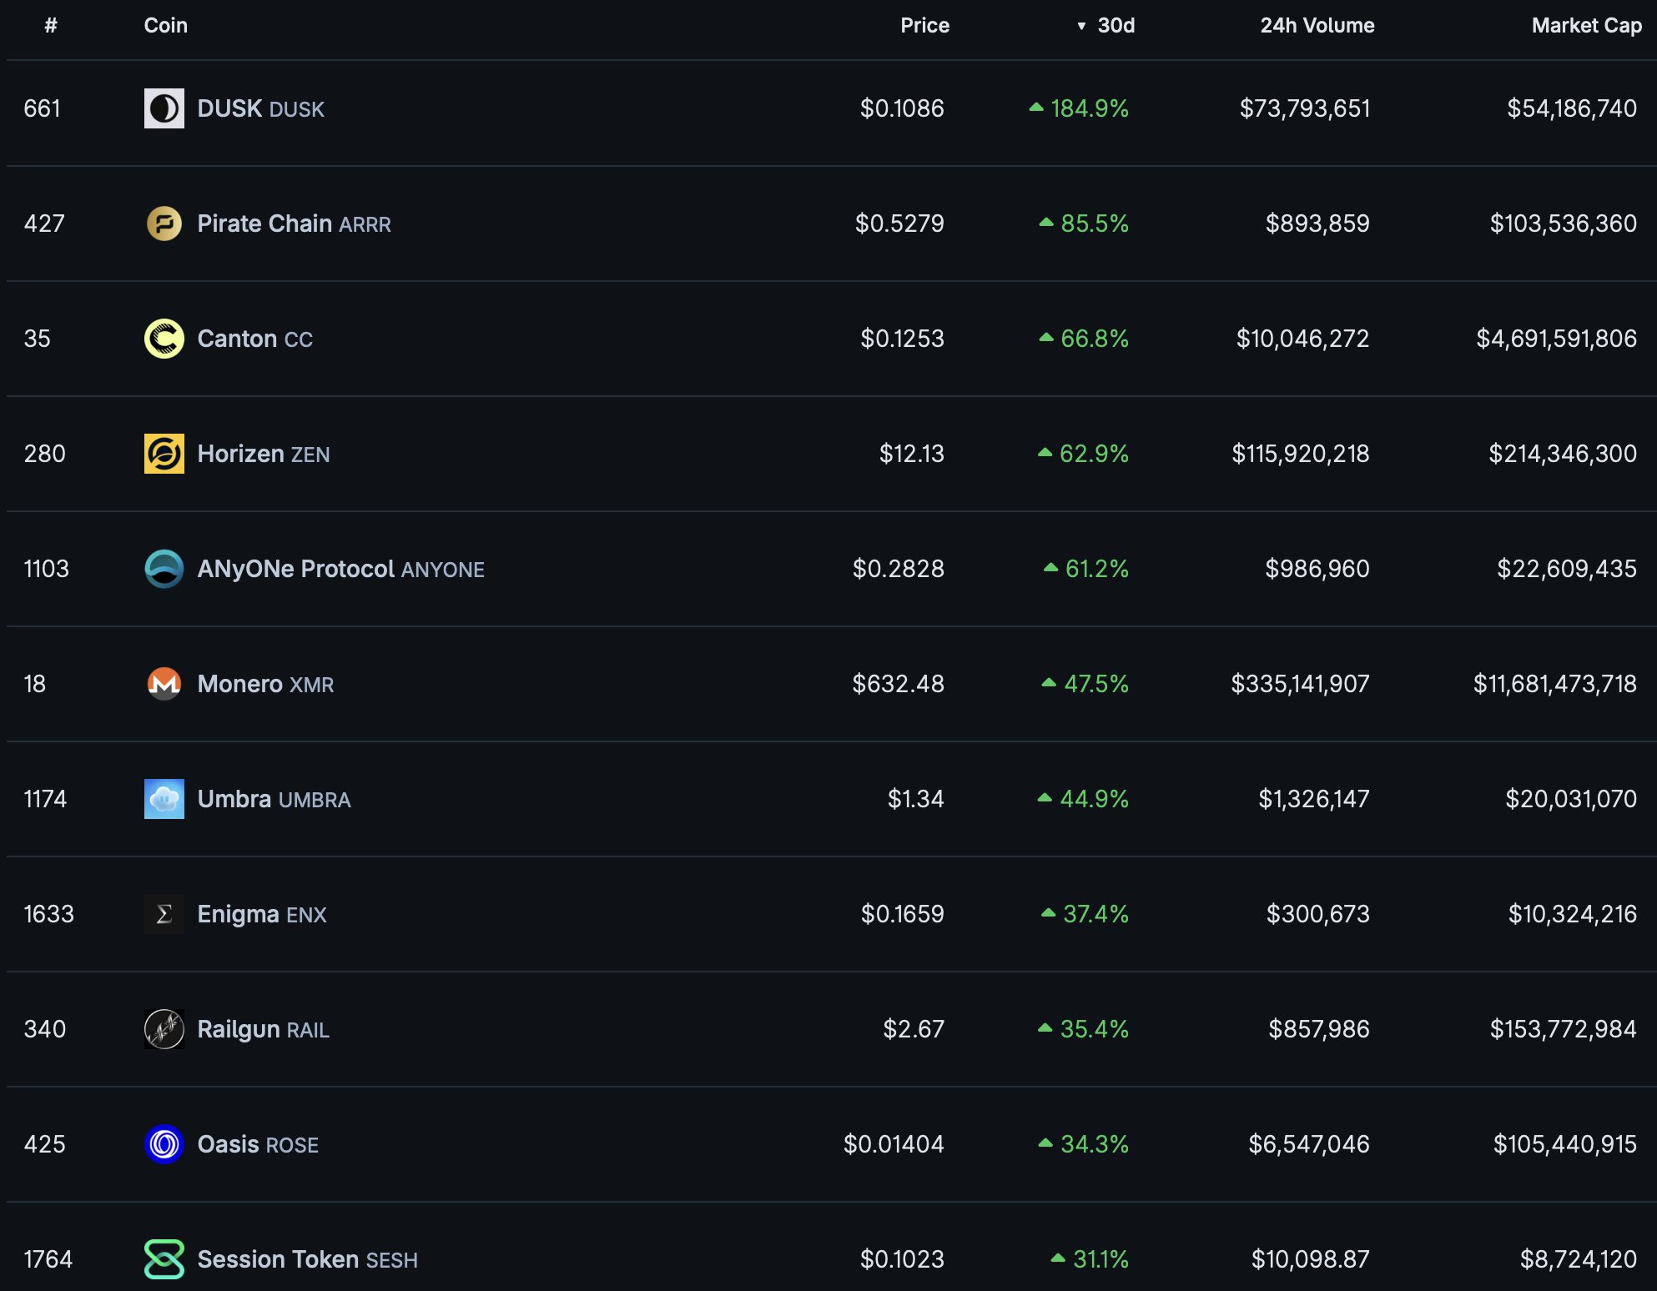Sort by Market Cap column header
Image resolution: width=1657 pixels, height=1291 pixels.
tap(1586, 26)
